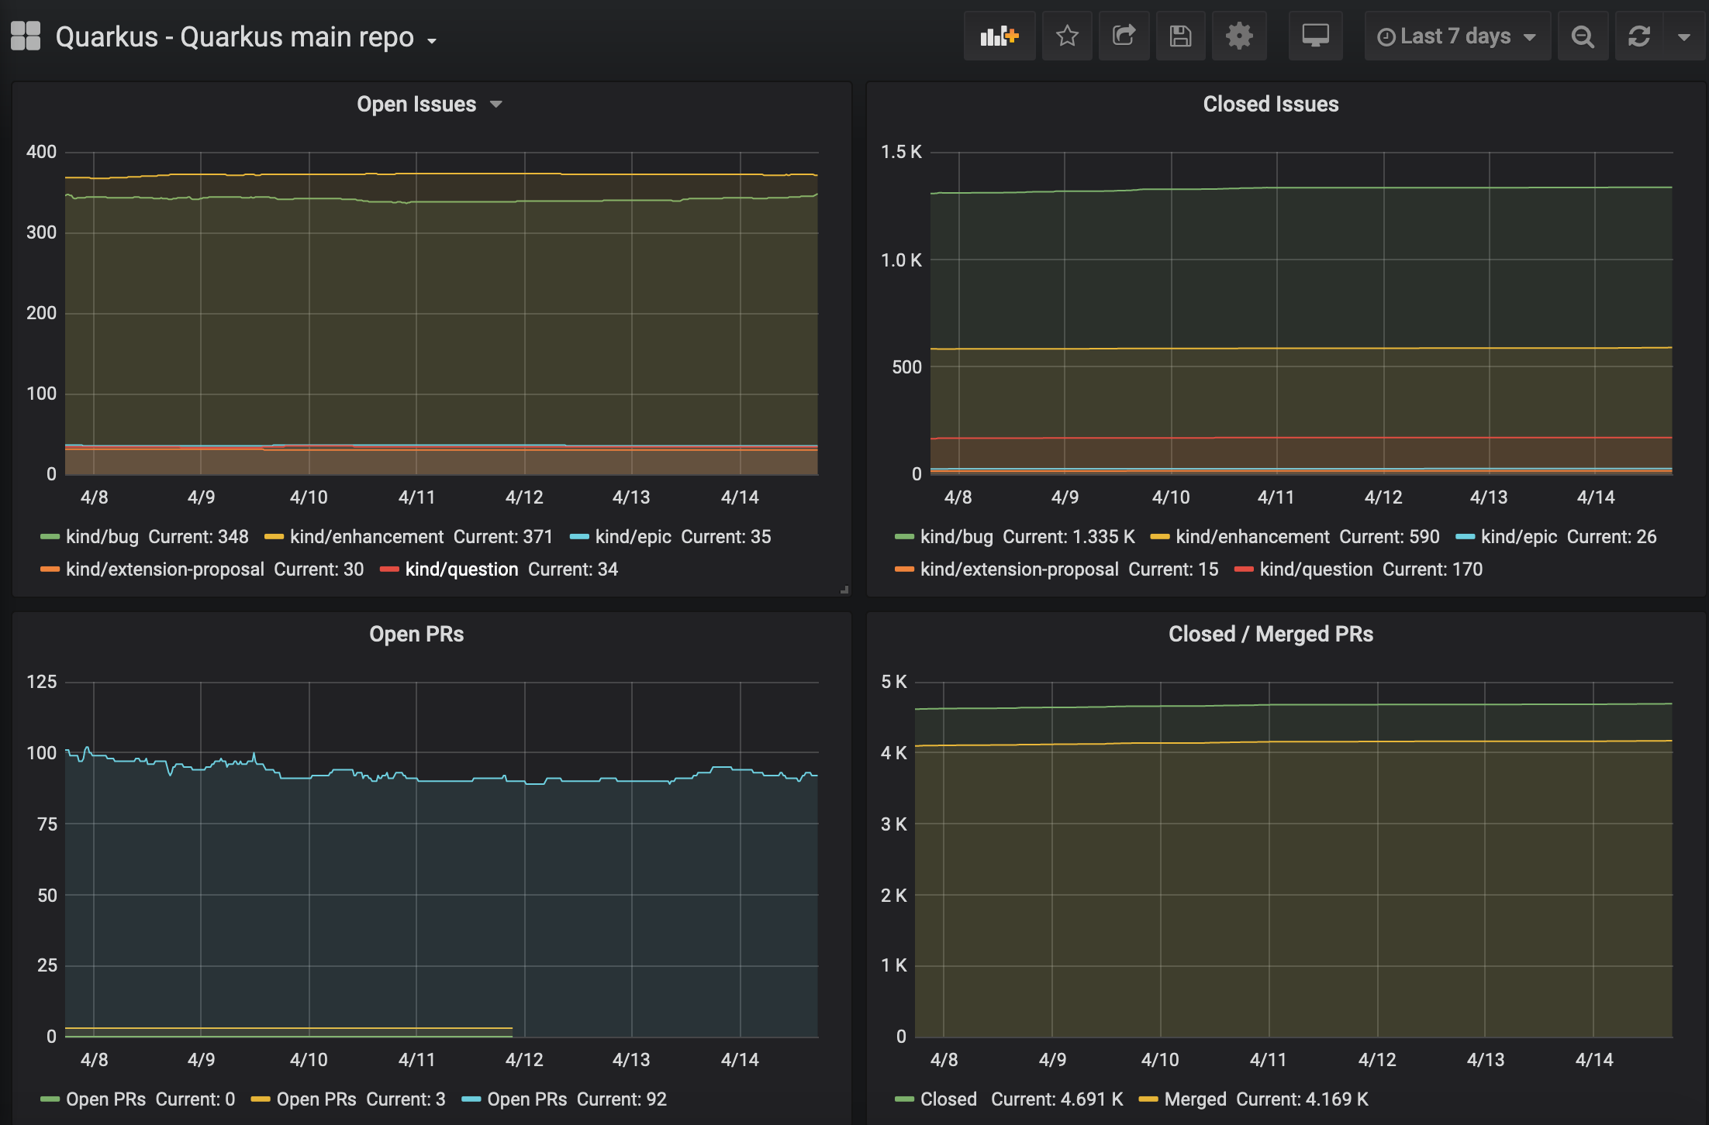This screenshot has height=1125, width=1709.
Task: Toggle kind/enhancement series in Open Issues legend
Action: (367, 537)
